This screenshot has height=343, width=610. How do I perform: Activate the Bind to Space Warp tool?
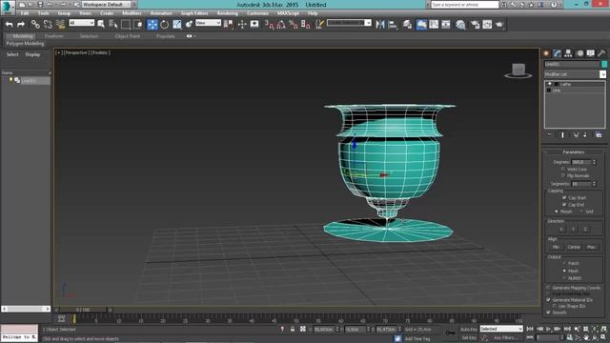60,25
